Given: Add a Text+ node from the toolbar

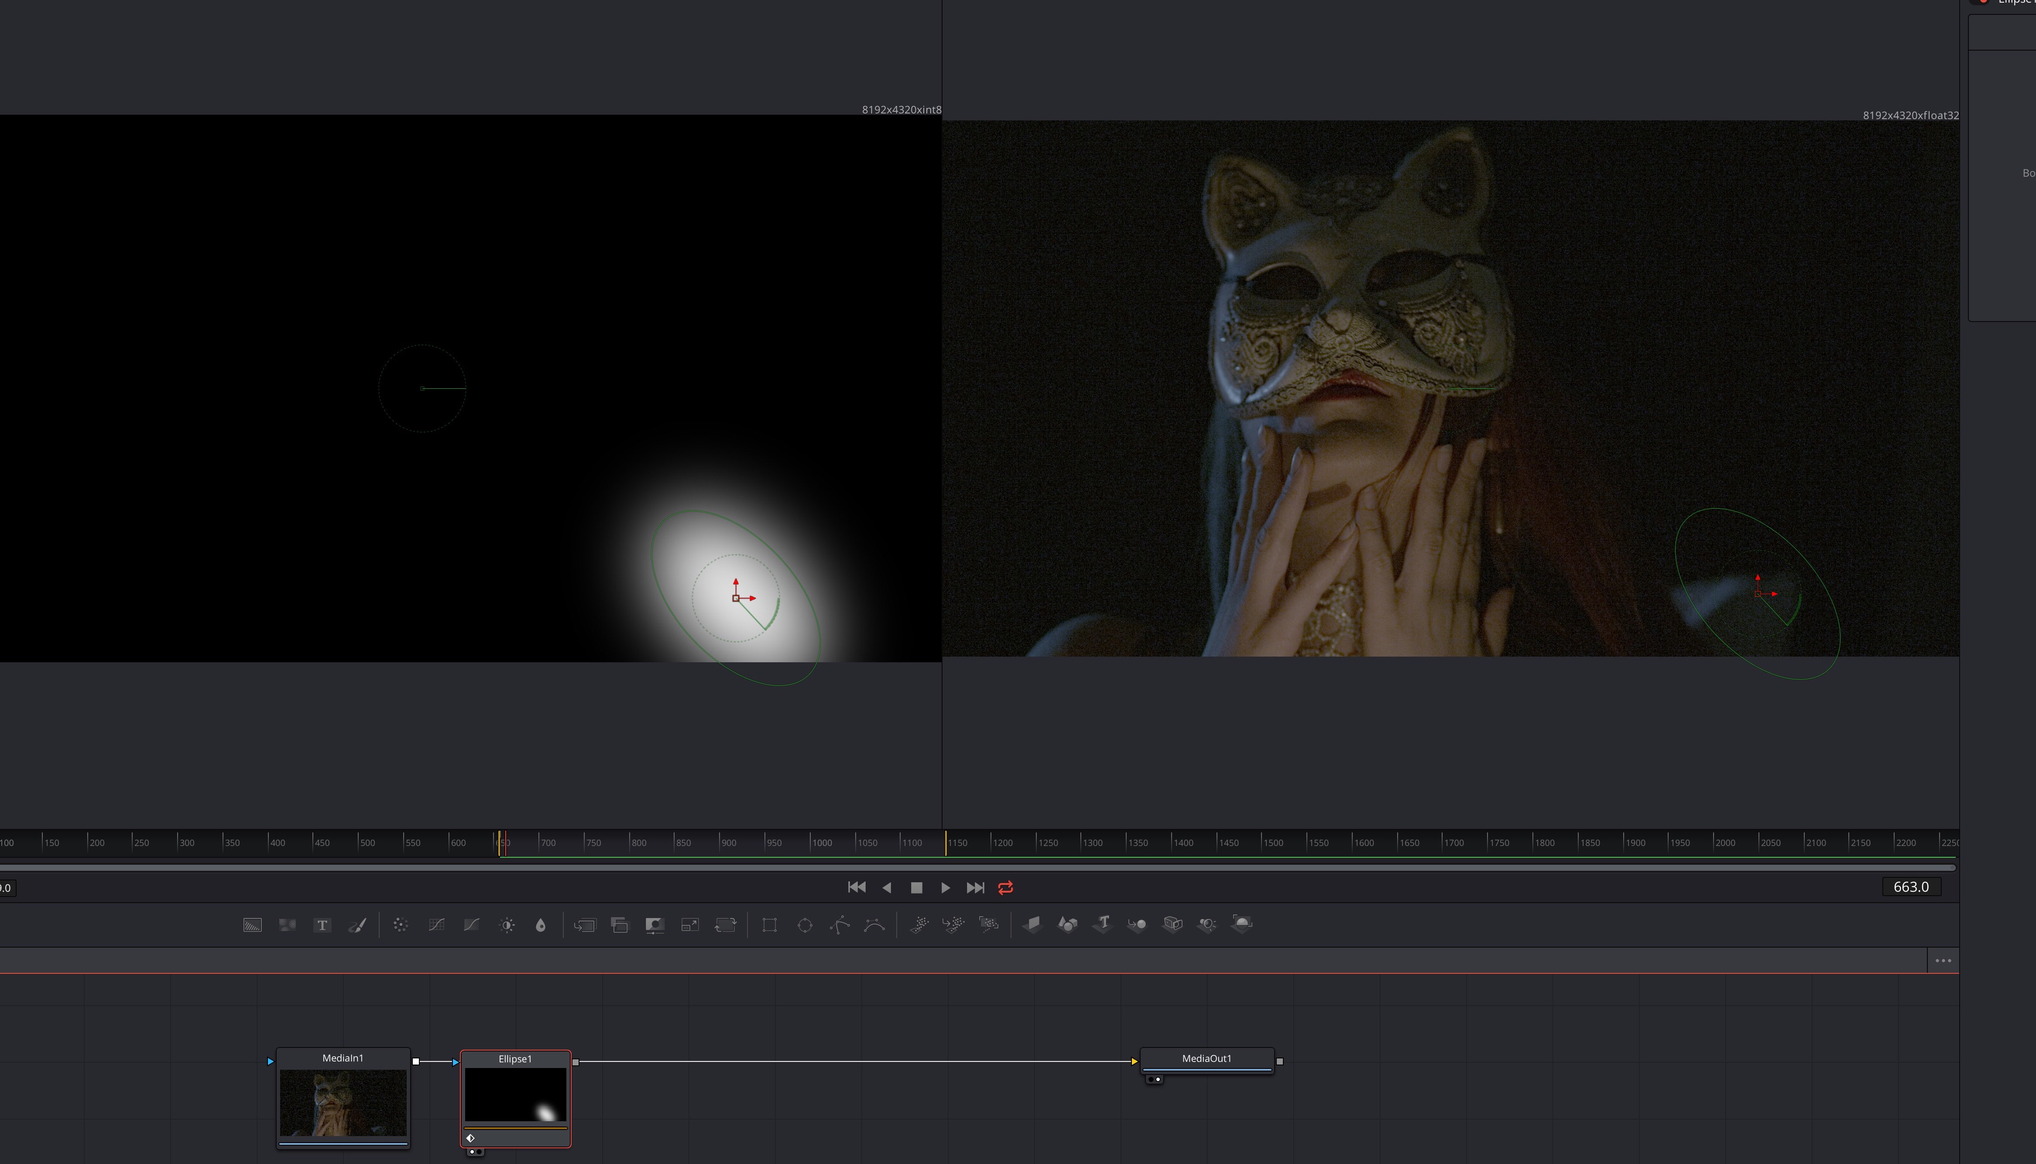Looking at the screenshot, I should pyautogui.click(x=322, y=925).
